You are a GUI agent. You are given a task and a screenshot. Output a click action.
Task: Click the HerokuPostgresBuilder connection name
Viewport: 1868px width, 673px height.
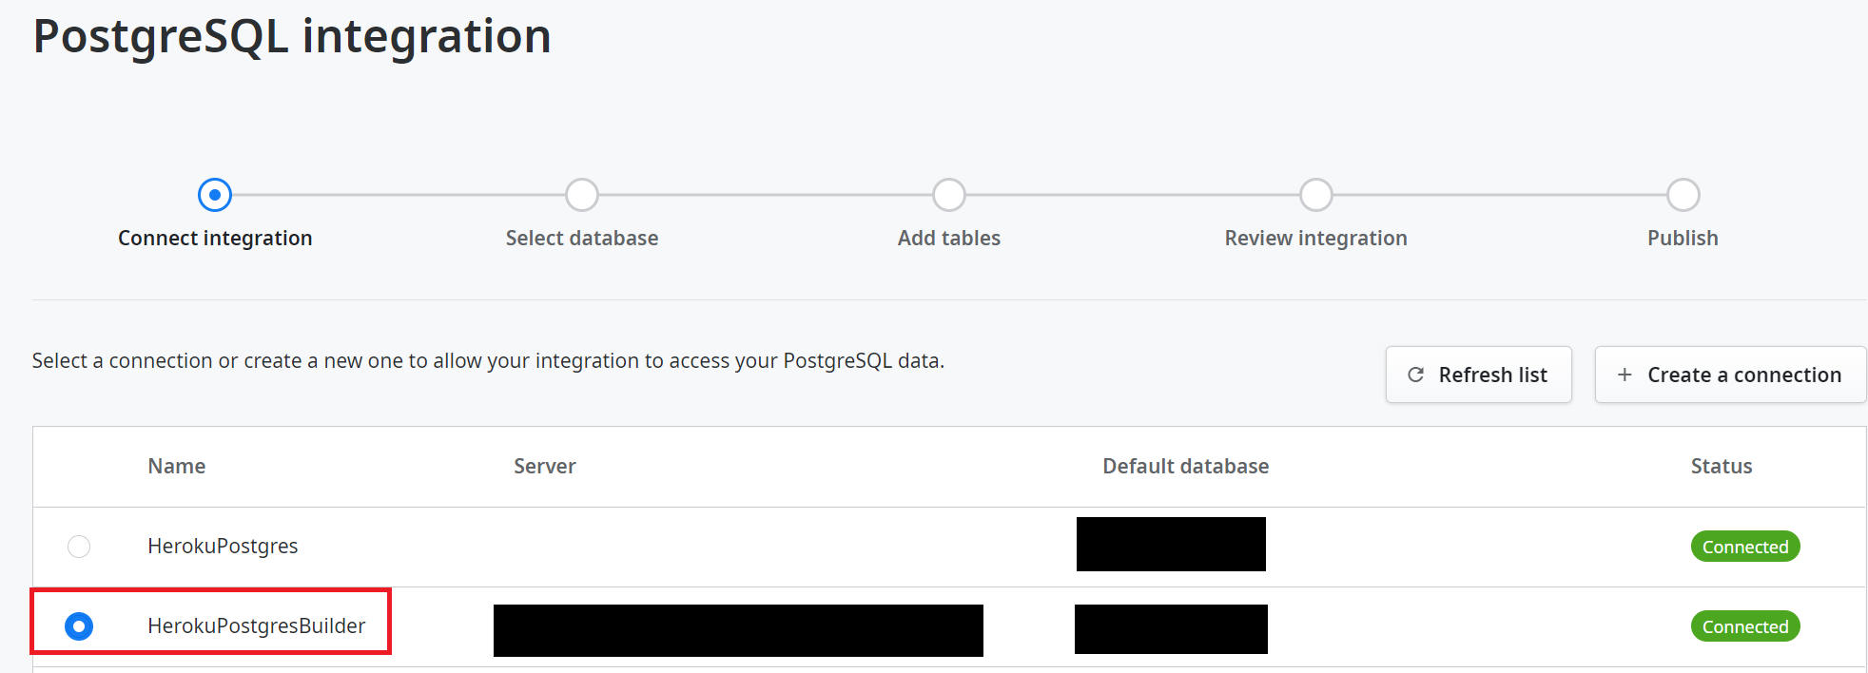pyautogui.click(x=257, y=625)
